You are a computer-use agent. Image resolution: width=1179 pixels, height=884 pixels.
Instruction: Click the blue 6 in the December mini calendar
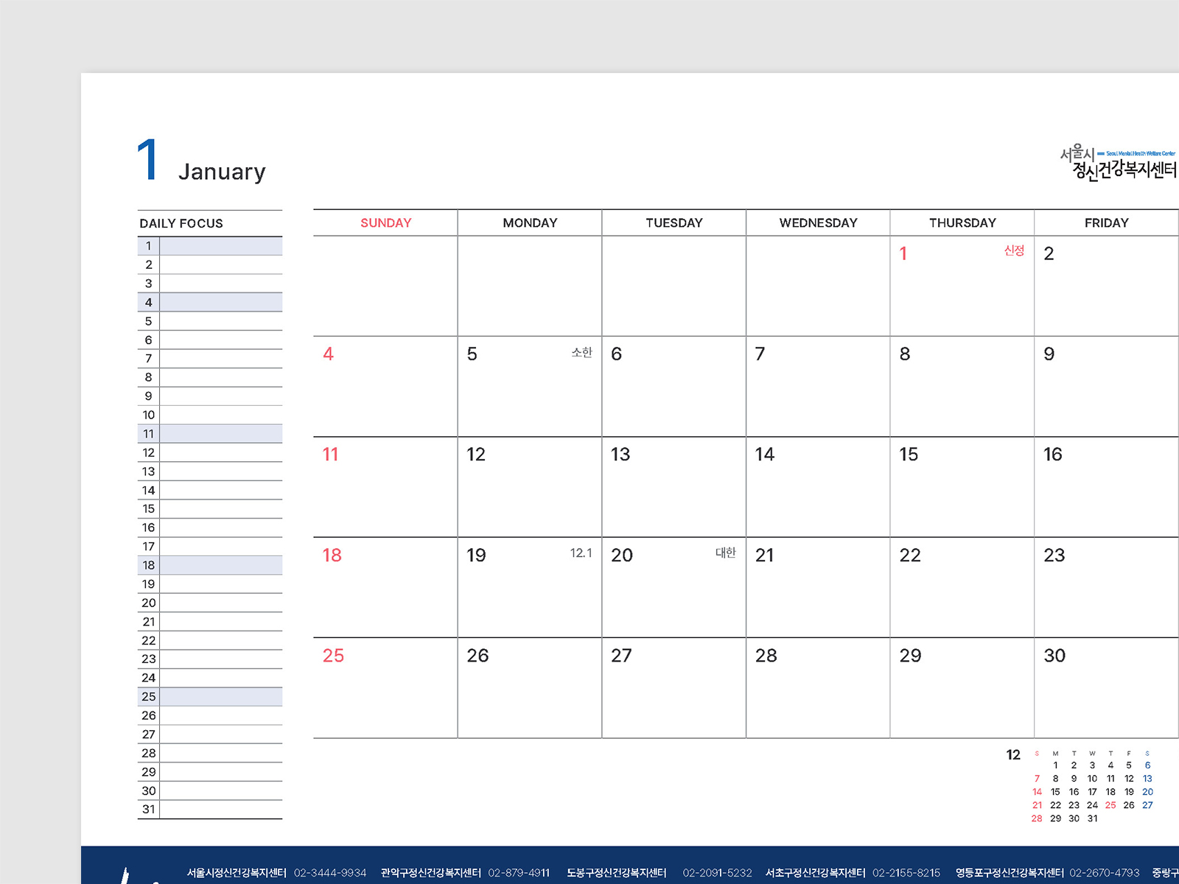tap(1147, 765)
